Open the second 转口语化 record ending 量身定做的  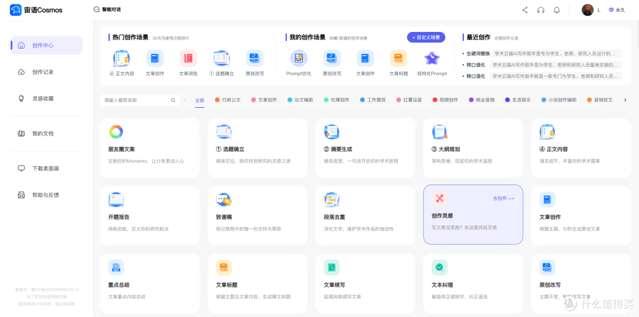543,65
